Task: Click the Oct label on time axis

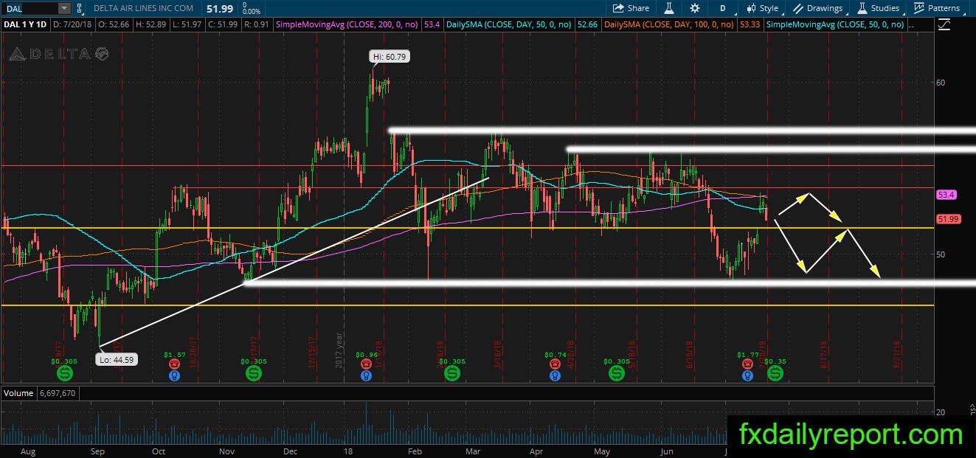Action: click(x=158, y=451)
